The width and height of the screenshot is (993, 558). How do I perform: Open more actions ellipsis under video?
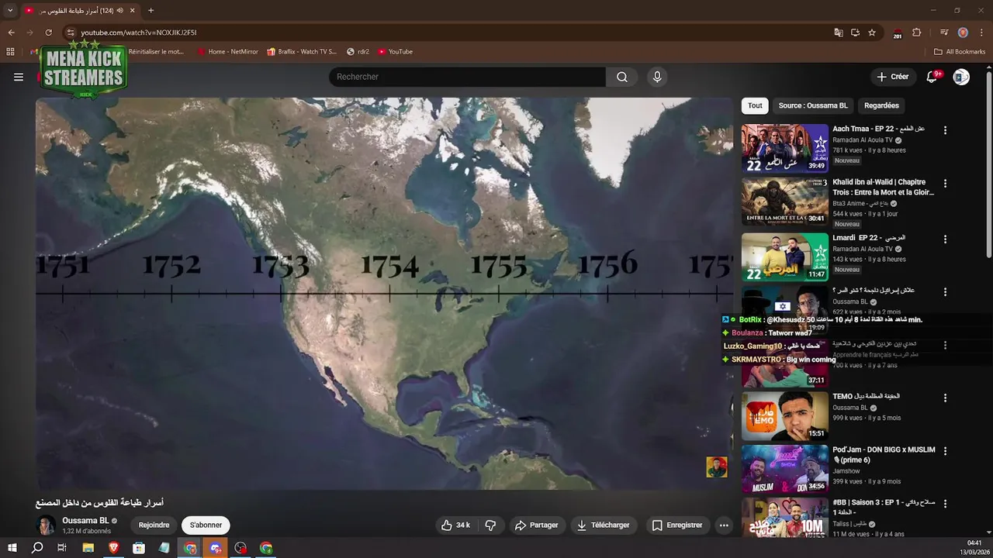724,525
